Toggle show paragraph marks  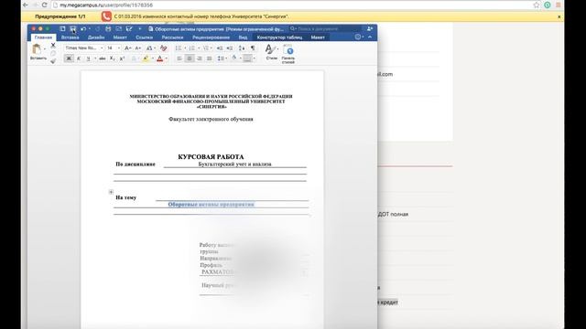pos(253,48)
